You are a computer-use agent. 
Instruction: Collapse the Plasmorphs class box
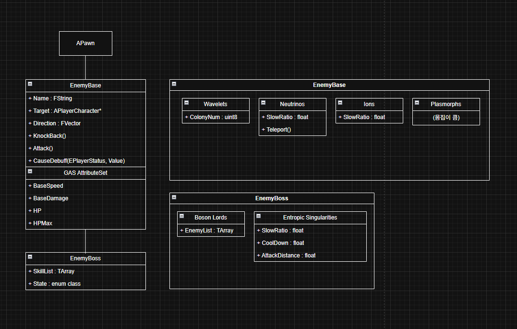(x=417, y=103)
